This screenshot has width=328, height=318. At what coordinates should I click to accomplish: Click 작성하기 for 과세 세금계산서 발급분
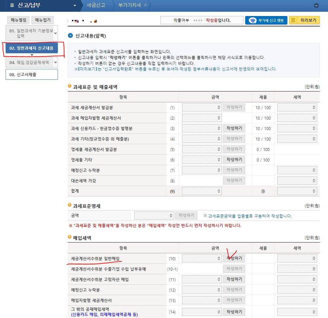pyautogui.click(x=234, y=107)
